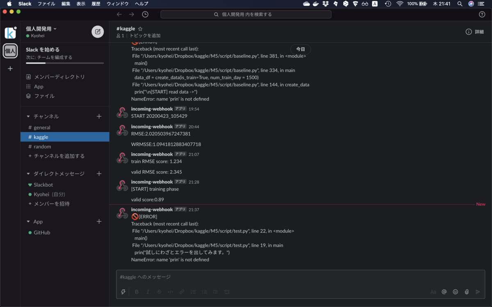Click the compose new message icon

[x=98, y=32]
